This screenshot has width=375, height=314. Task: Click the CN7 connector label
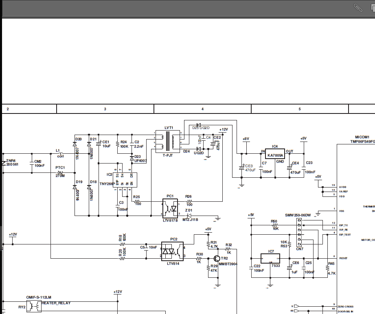tap(300, 249)
